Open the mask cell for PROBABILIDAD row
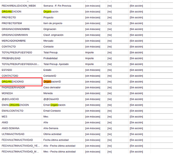 95,58
